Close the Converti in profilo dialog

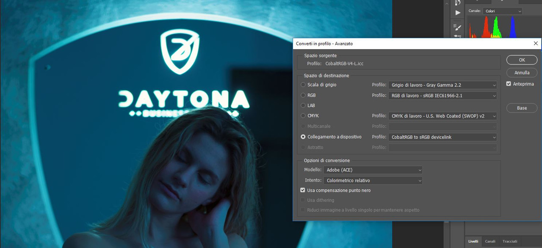tap(536, 43)
